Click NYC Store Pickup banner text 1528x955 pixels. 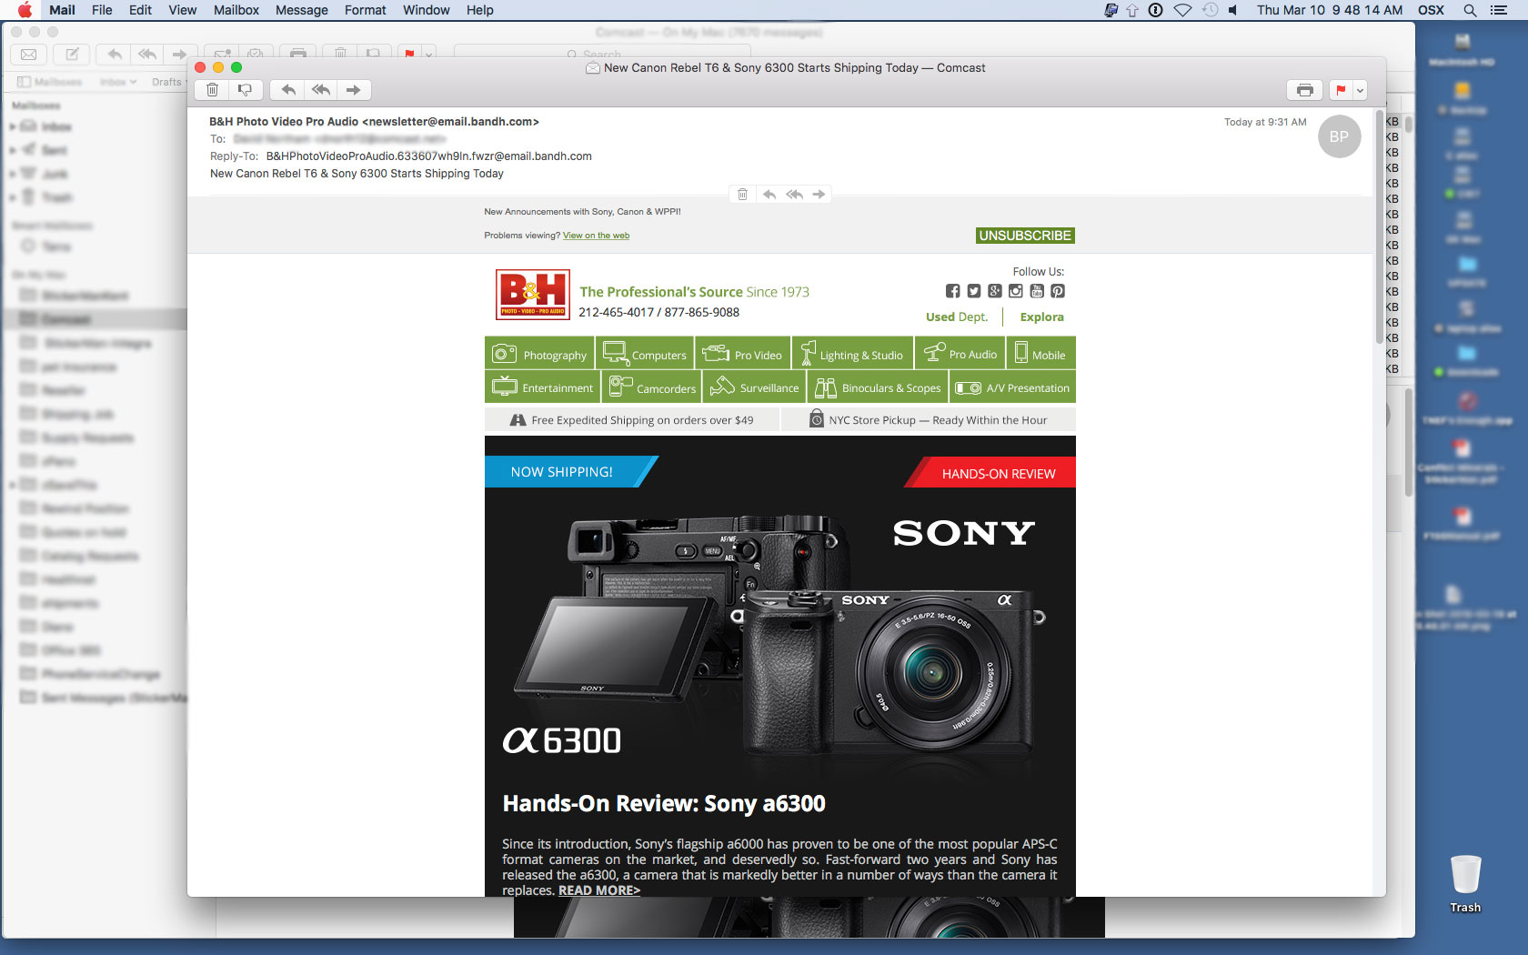938,420
